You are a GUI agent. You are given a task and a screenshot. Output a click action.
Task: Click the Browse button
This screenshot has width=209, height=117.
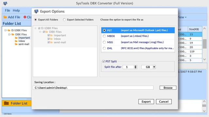168,88
